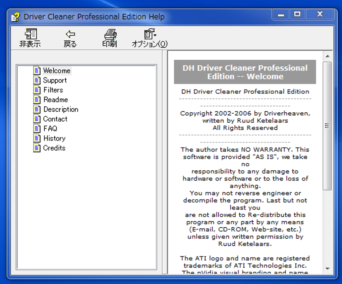The height and width of the screenshot is (284, 342).
Task: Maximize the Help window
Action: [x=297, y=15]
